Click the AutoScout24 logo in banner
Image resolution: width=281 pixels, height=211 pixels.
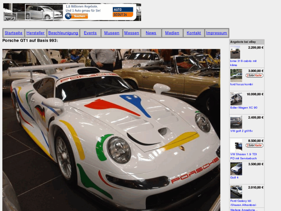pyautogui.click(x=123, y=12)
